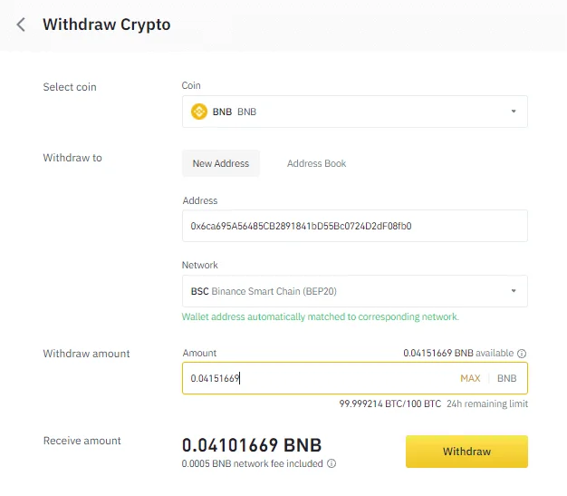Click the BNB unit label in Amount
This screenshot has height=496, width=567.
506,378
